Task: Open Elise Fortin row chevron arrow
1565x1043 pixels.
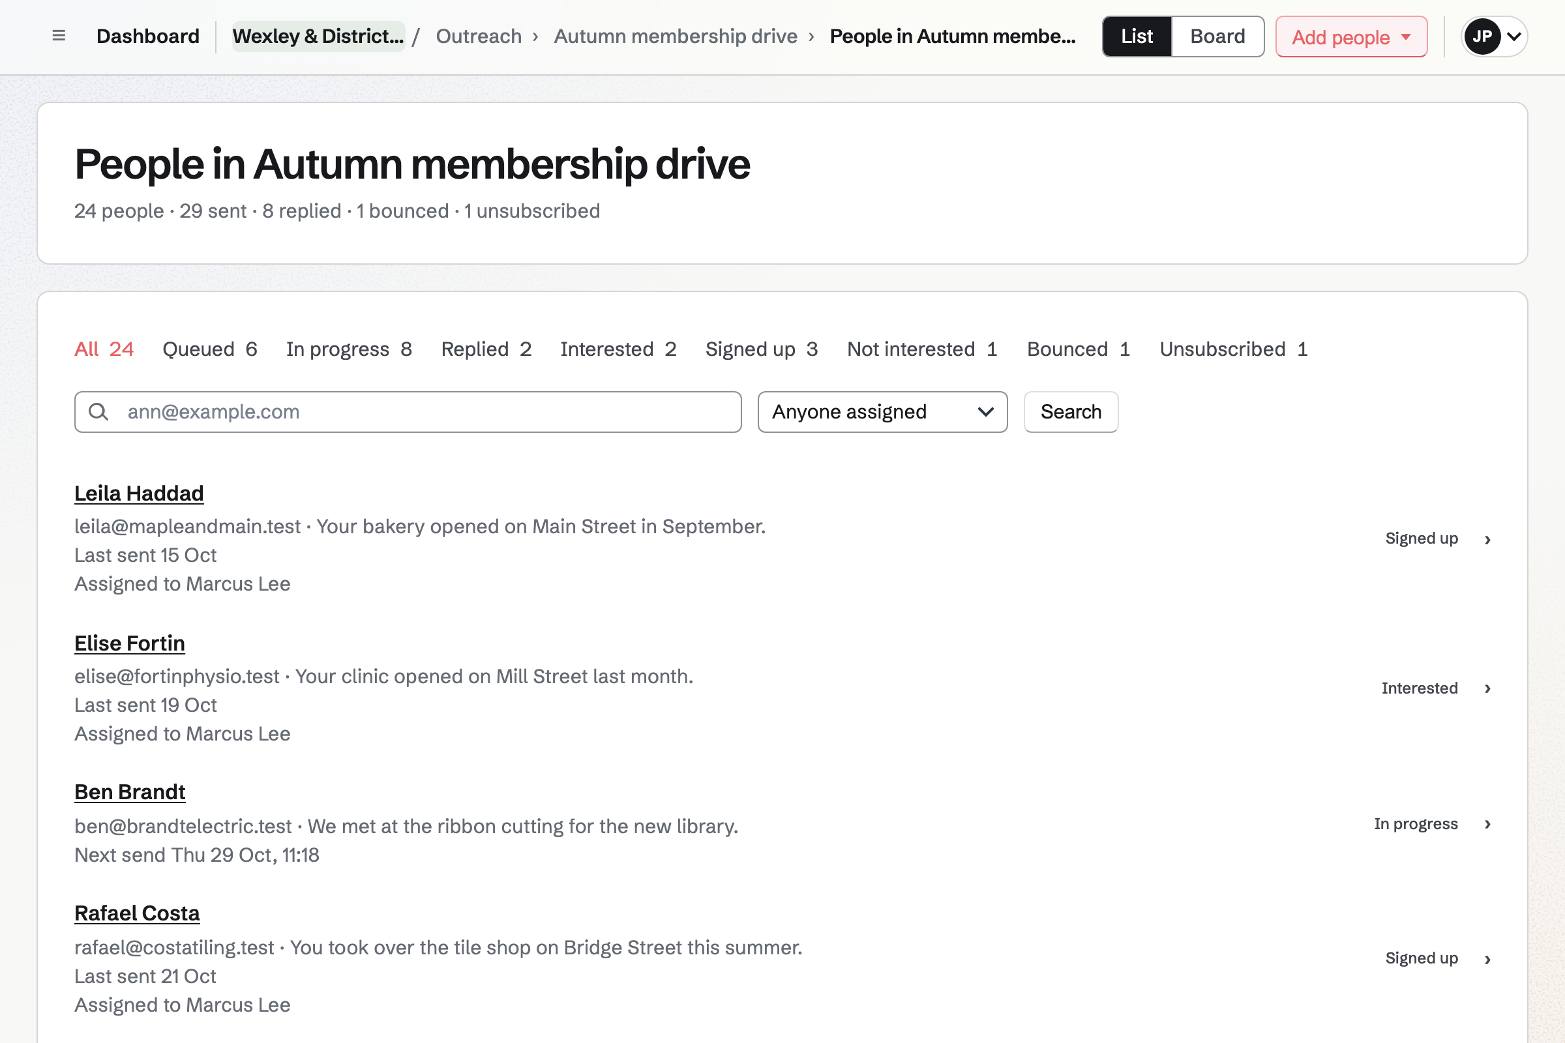Action: coord(1488,688)
